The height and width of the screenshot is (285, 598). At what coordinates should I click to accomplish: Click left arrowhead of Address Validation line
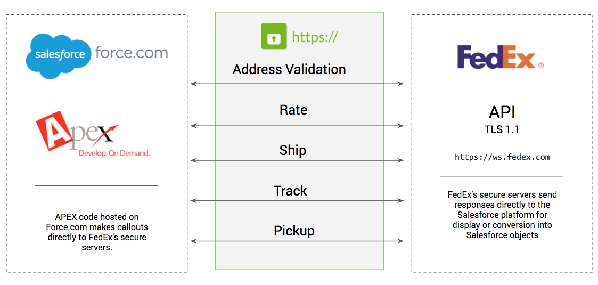[193, 84]
